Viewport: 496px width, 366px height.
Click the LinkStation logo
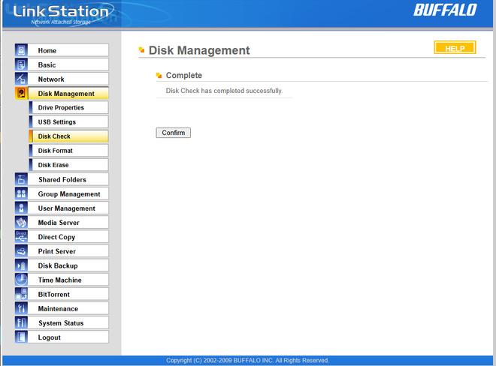pyautogui.click(x=62, y=14)
